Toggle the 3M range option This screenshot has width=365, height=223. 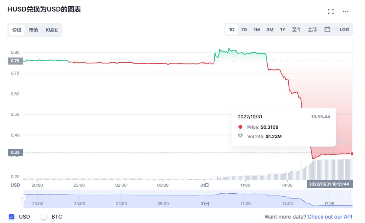[269, 29]
